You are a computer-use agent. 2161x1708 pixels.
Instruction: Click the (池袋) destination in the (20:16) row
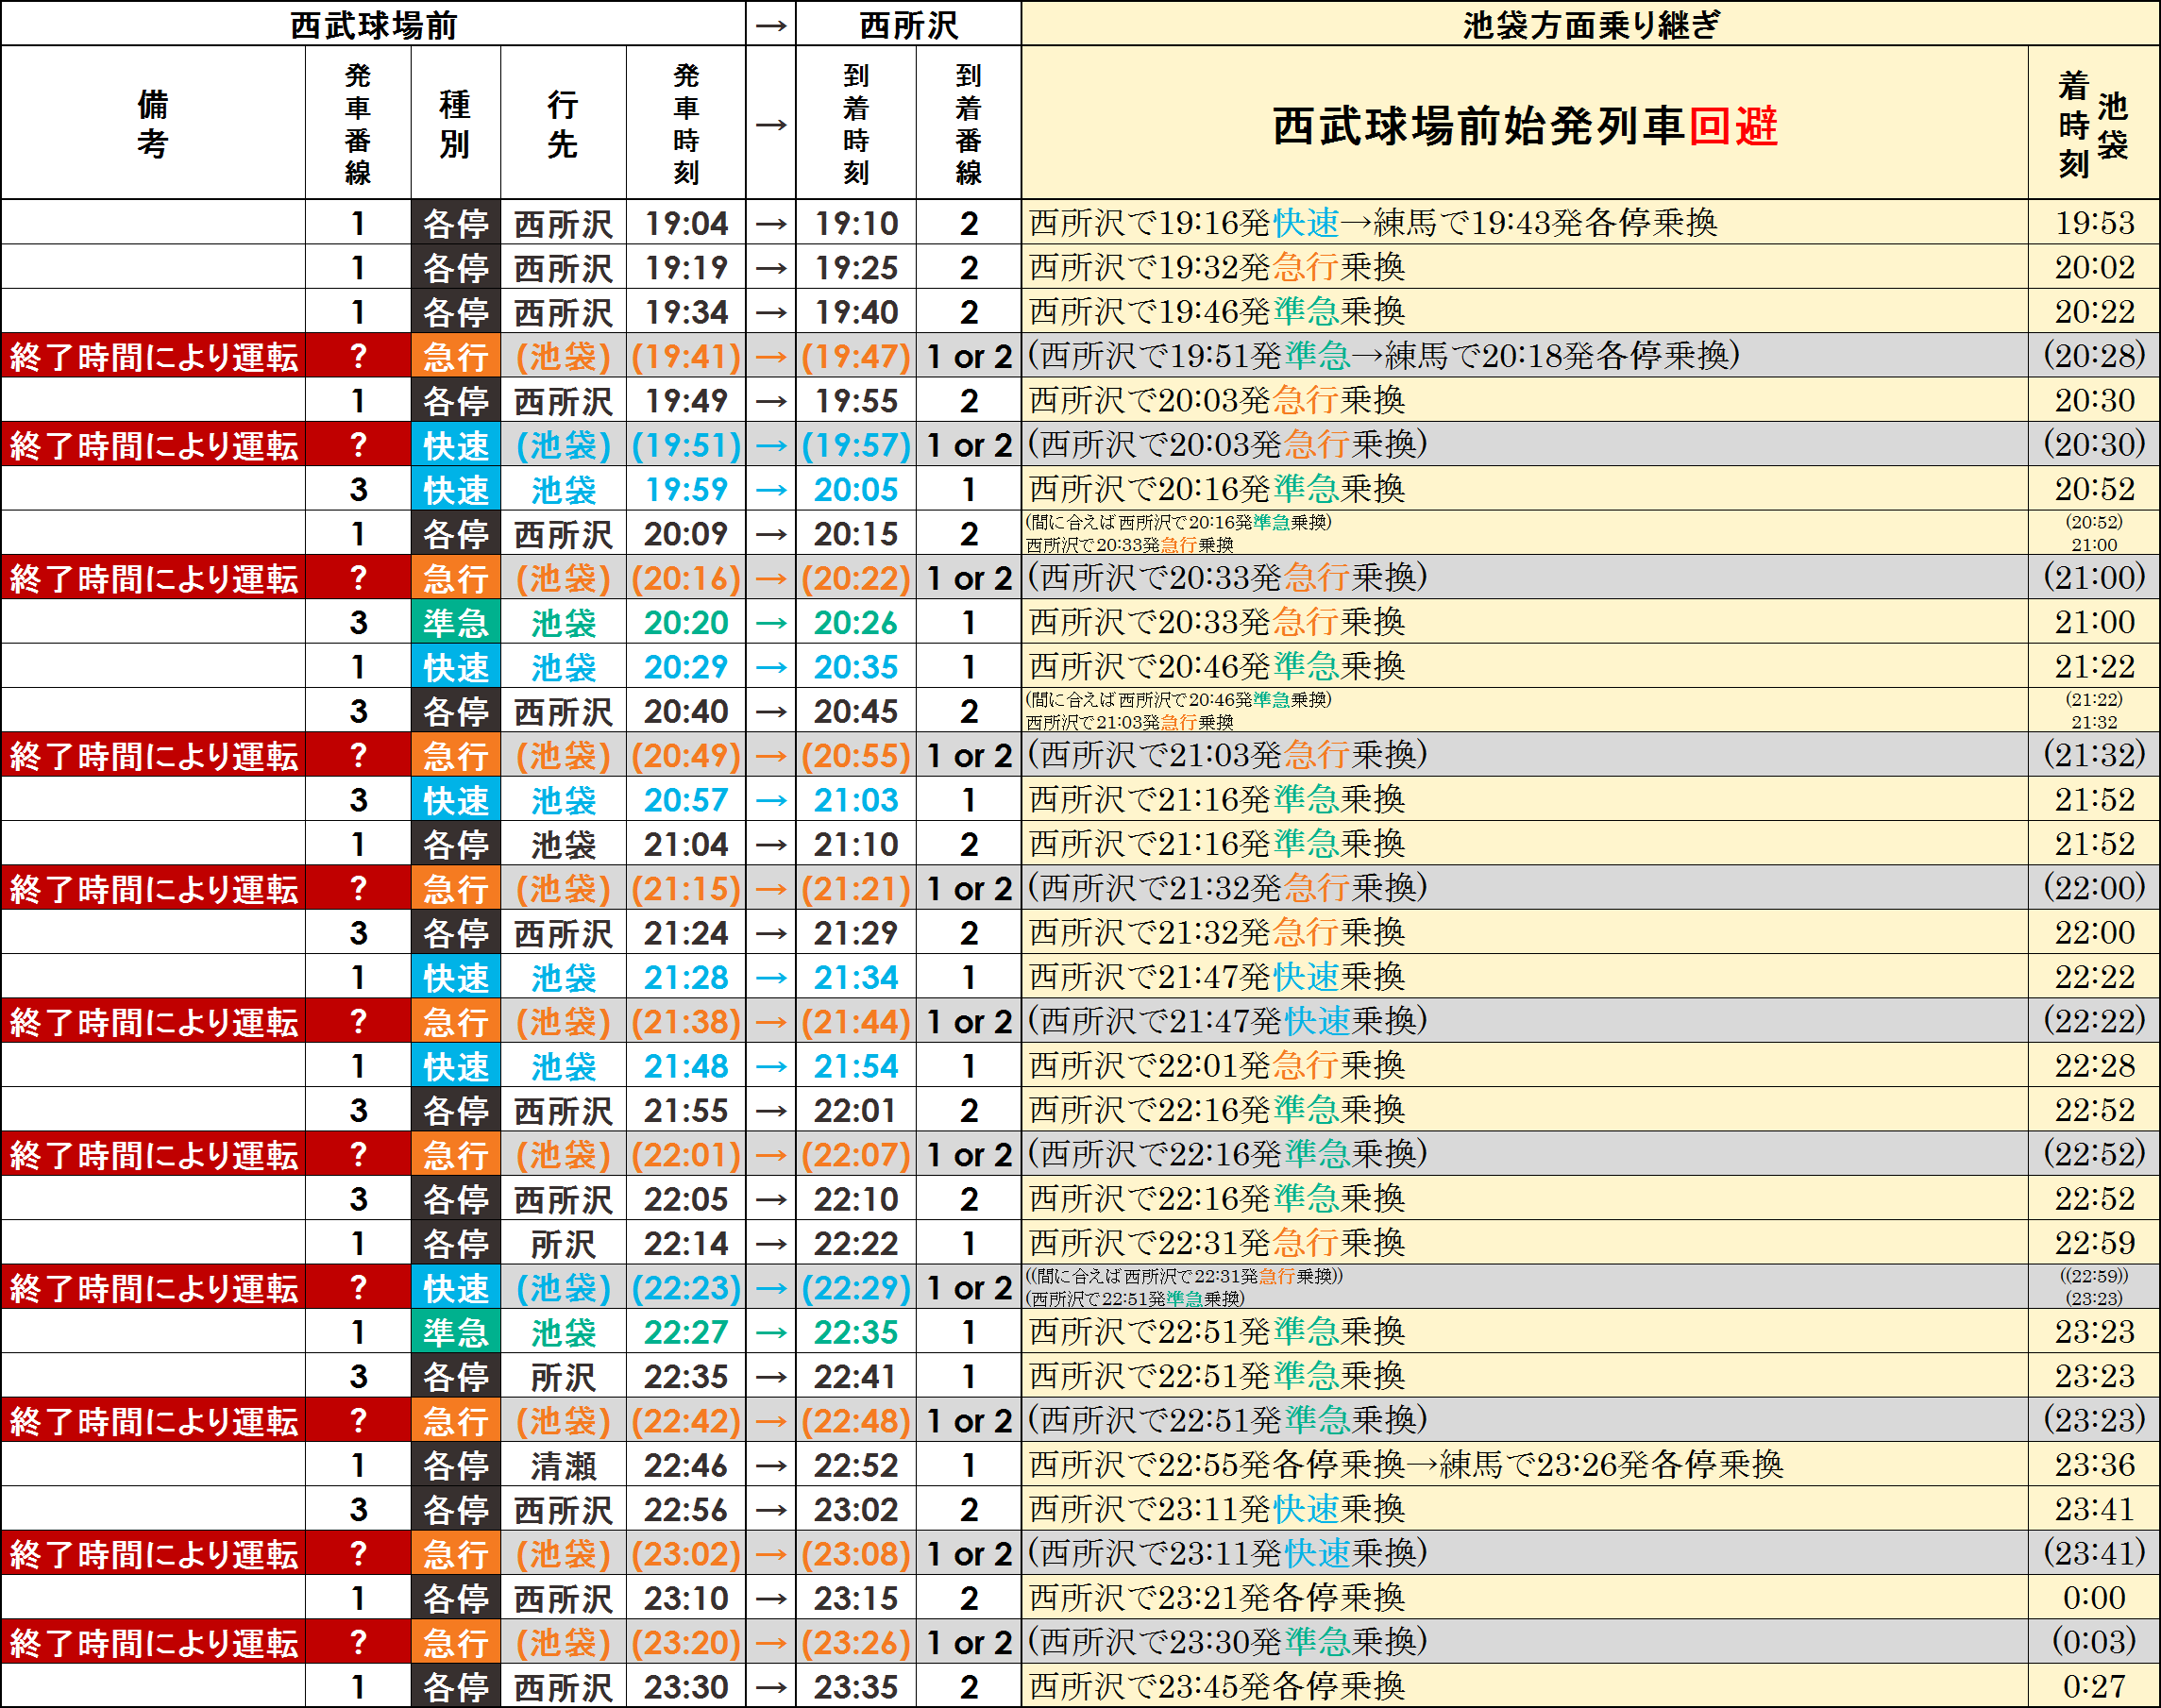tap(564, 578)
